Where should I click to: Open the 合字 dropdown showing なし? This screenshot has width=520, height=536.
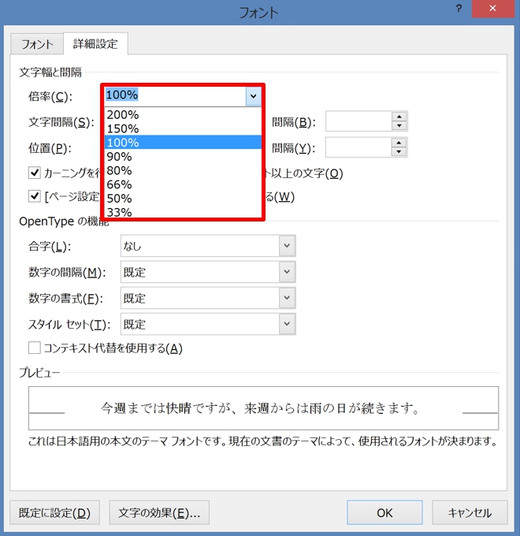[x=208, y=245]
